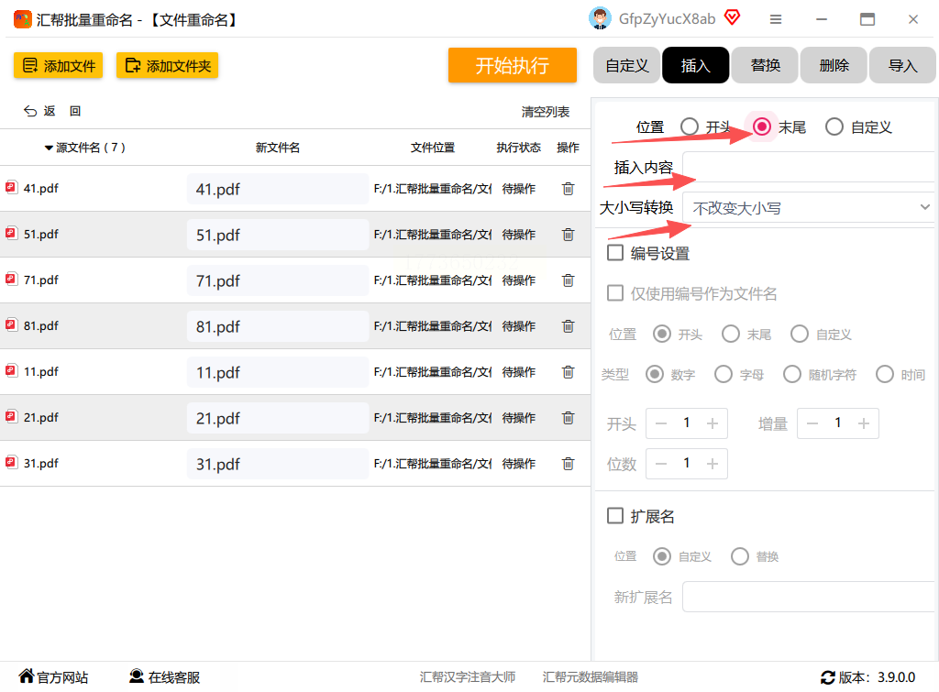Click the 开始执行 button
This screenshot has height=692, width=939.
pos(512,65)
